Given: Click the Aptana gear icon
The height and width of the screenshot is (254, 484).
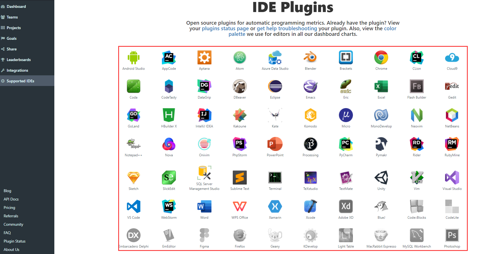Looking at the screenshot, I should (204, 57).
